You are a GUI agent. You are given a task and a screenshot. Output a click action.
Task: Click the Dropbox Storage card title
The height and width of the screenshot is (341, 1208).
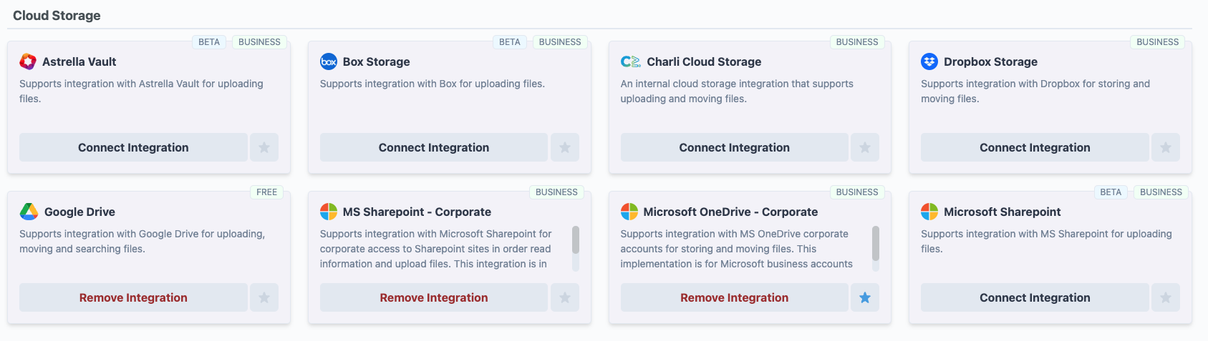click(x=990, y=61)
